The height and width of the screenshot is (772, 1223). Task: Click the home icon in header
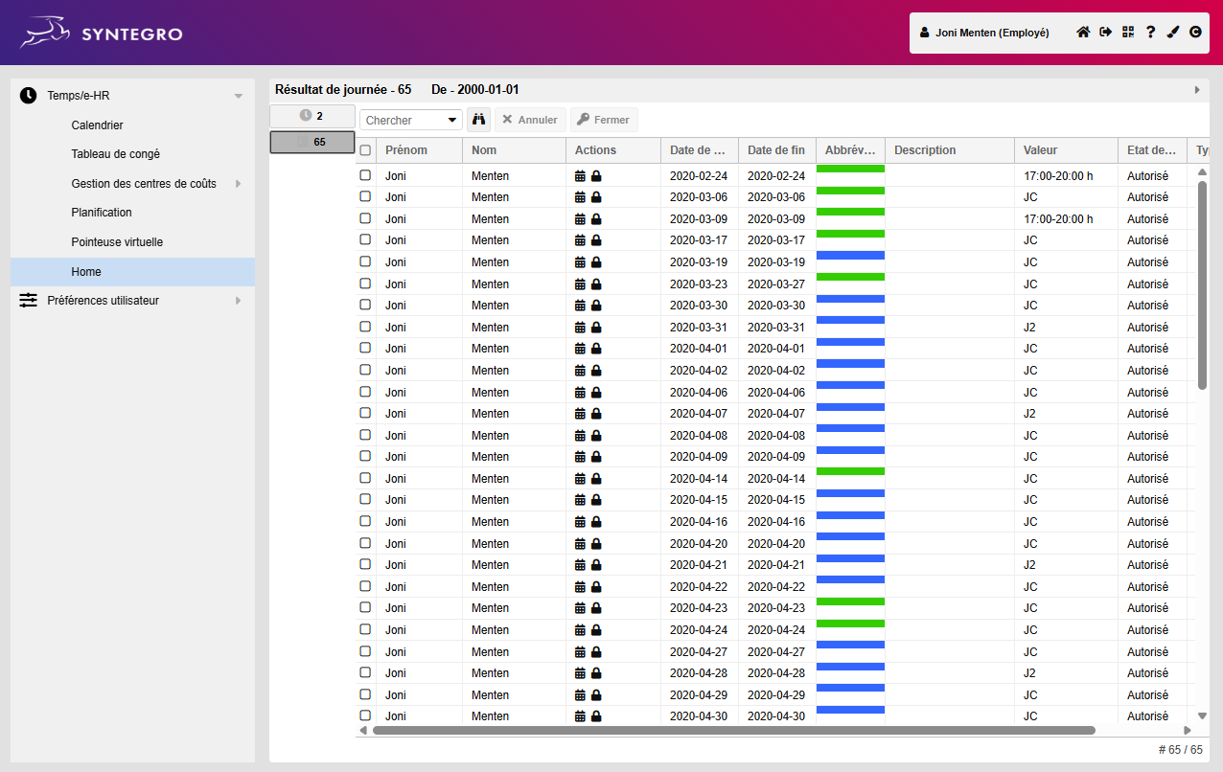[1083, 33]
